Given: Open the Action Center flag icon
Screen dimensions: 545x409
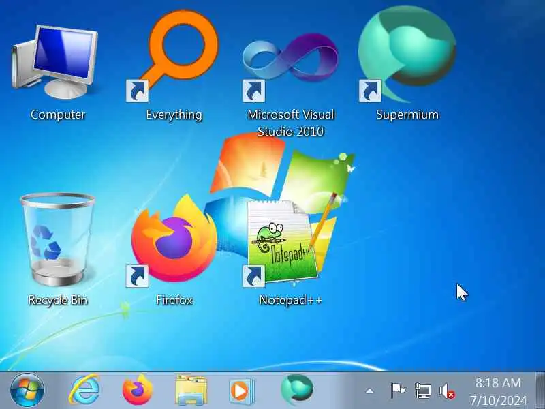Looking at the screenshot, I should pos(398,390).
